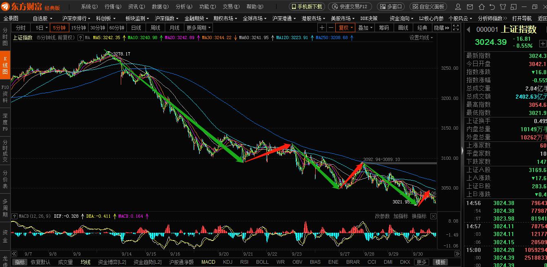Select the BOLL indicator at the bottom bar
Screen dimensions: 547x267
pyautogui.click(x=262, y=262)
